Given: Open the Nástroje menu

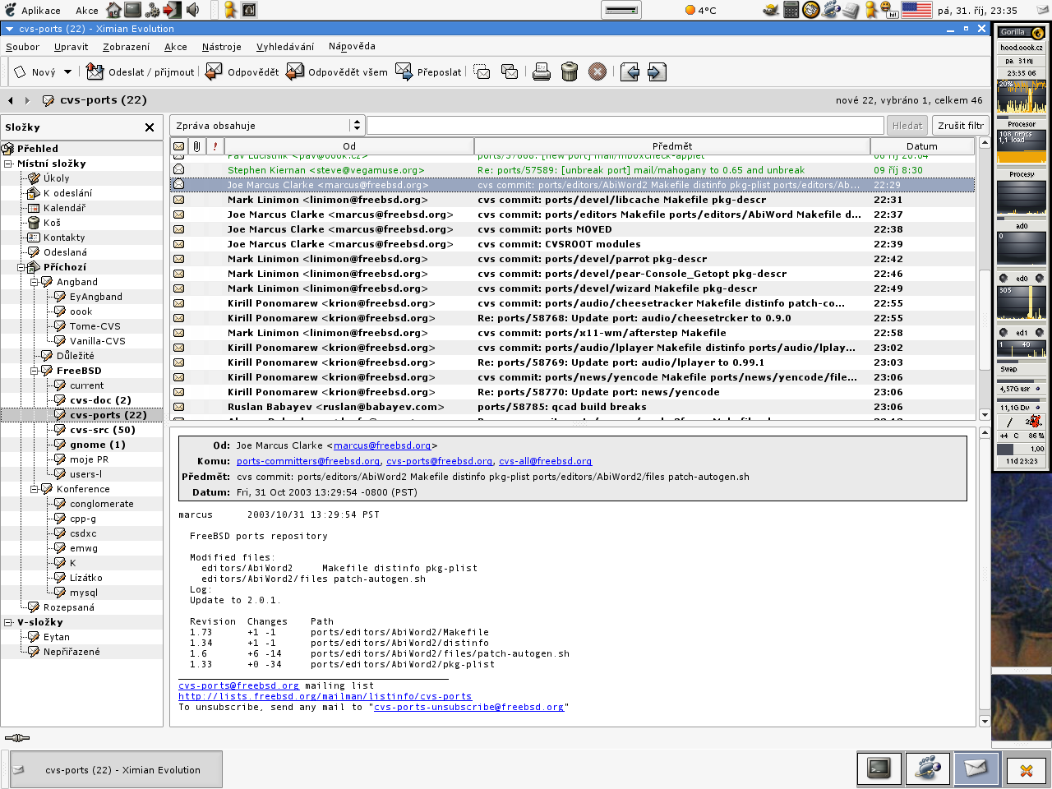Looking at the screenshot, I should pos(221,47).
